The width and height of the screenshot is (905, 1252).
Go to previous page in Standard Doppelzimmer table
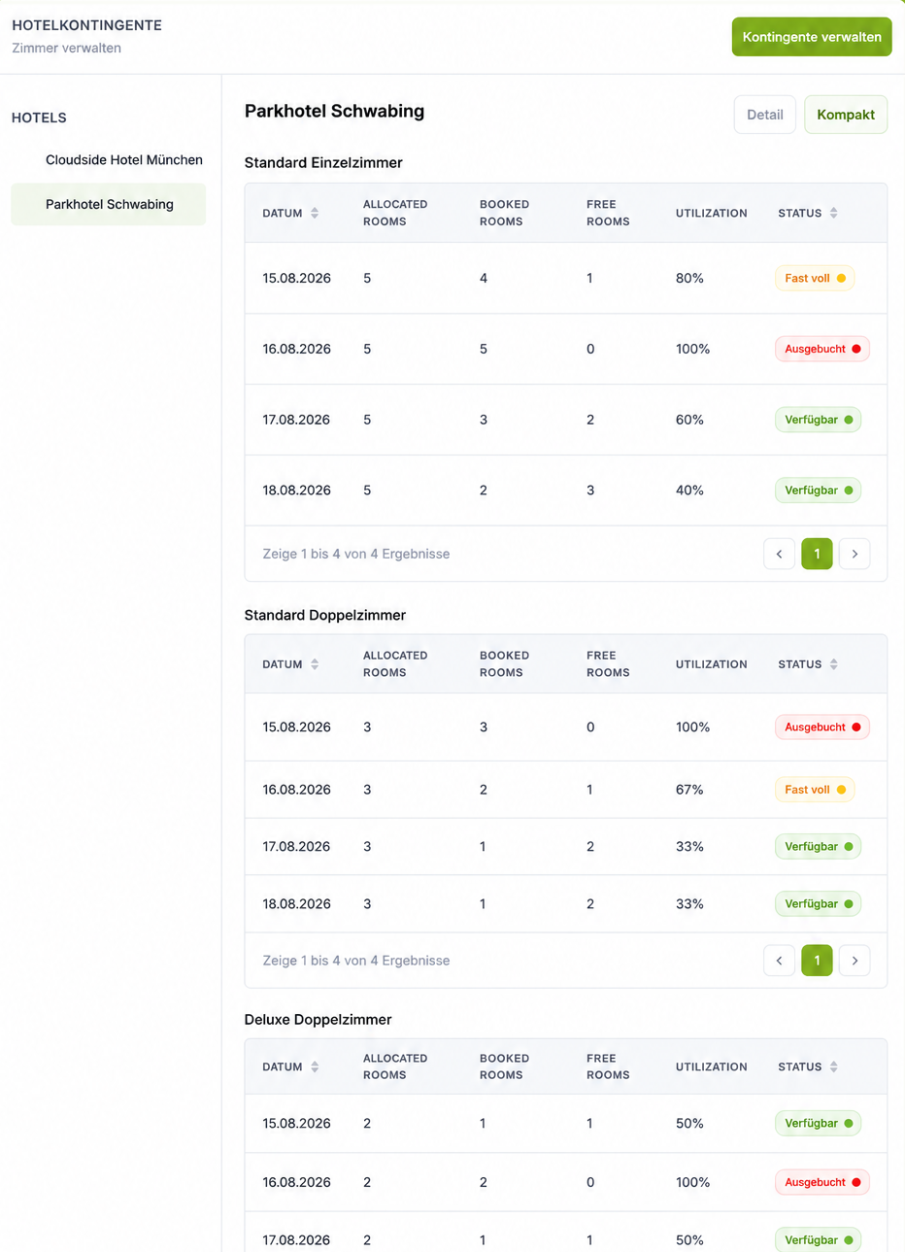pos(779,961)
